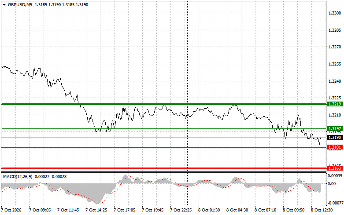Screen dimensions: 344x215
Task: Select the red 1.3163 price level label
Action: [x=335, y=168]
